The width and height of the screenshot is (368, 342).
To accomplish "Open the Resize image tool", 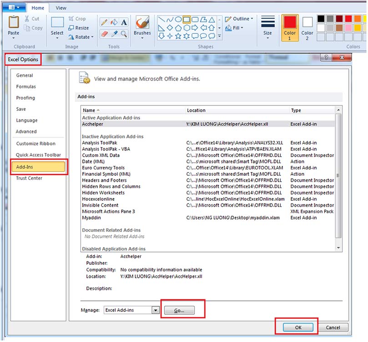I will coord(79,28).
